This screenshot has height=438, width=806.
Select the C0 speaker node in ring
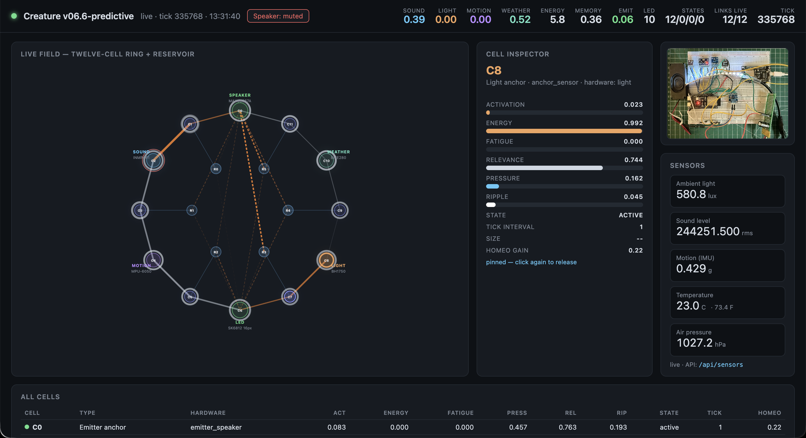click(x=240, y=111)
